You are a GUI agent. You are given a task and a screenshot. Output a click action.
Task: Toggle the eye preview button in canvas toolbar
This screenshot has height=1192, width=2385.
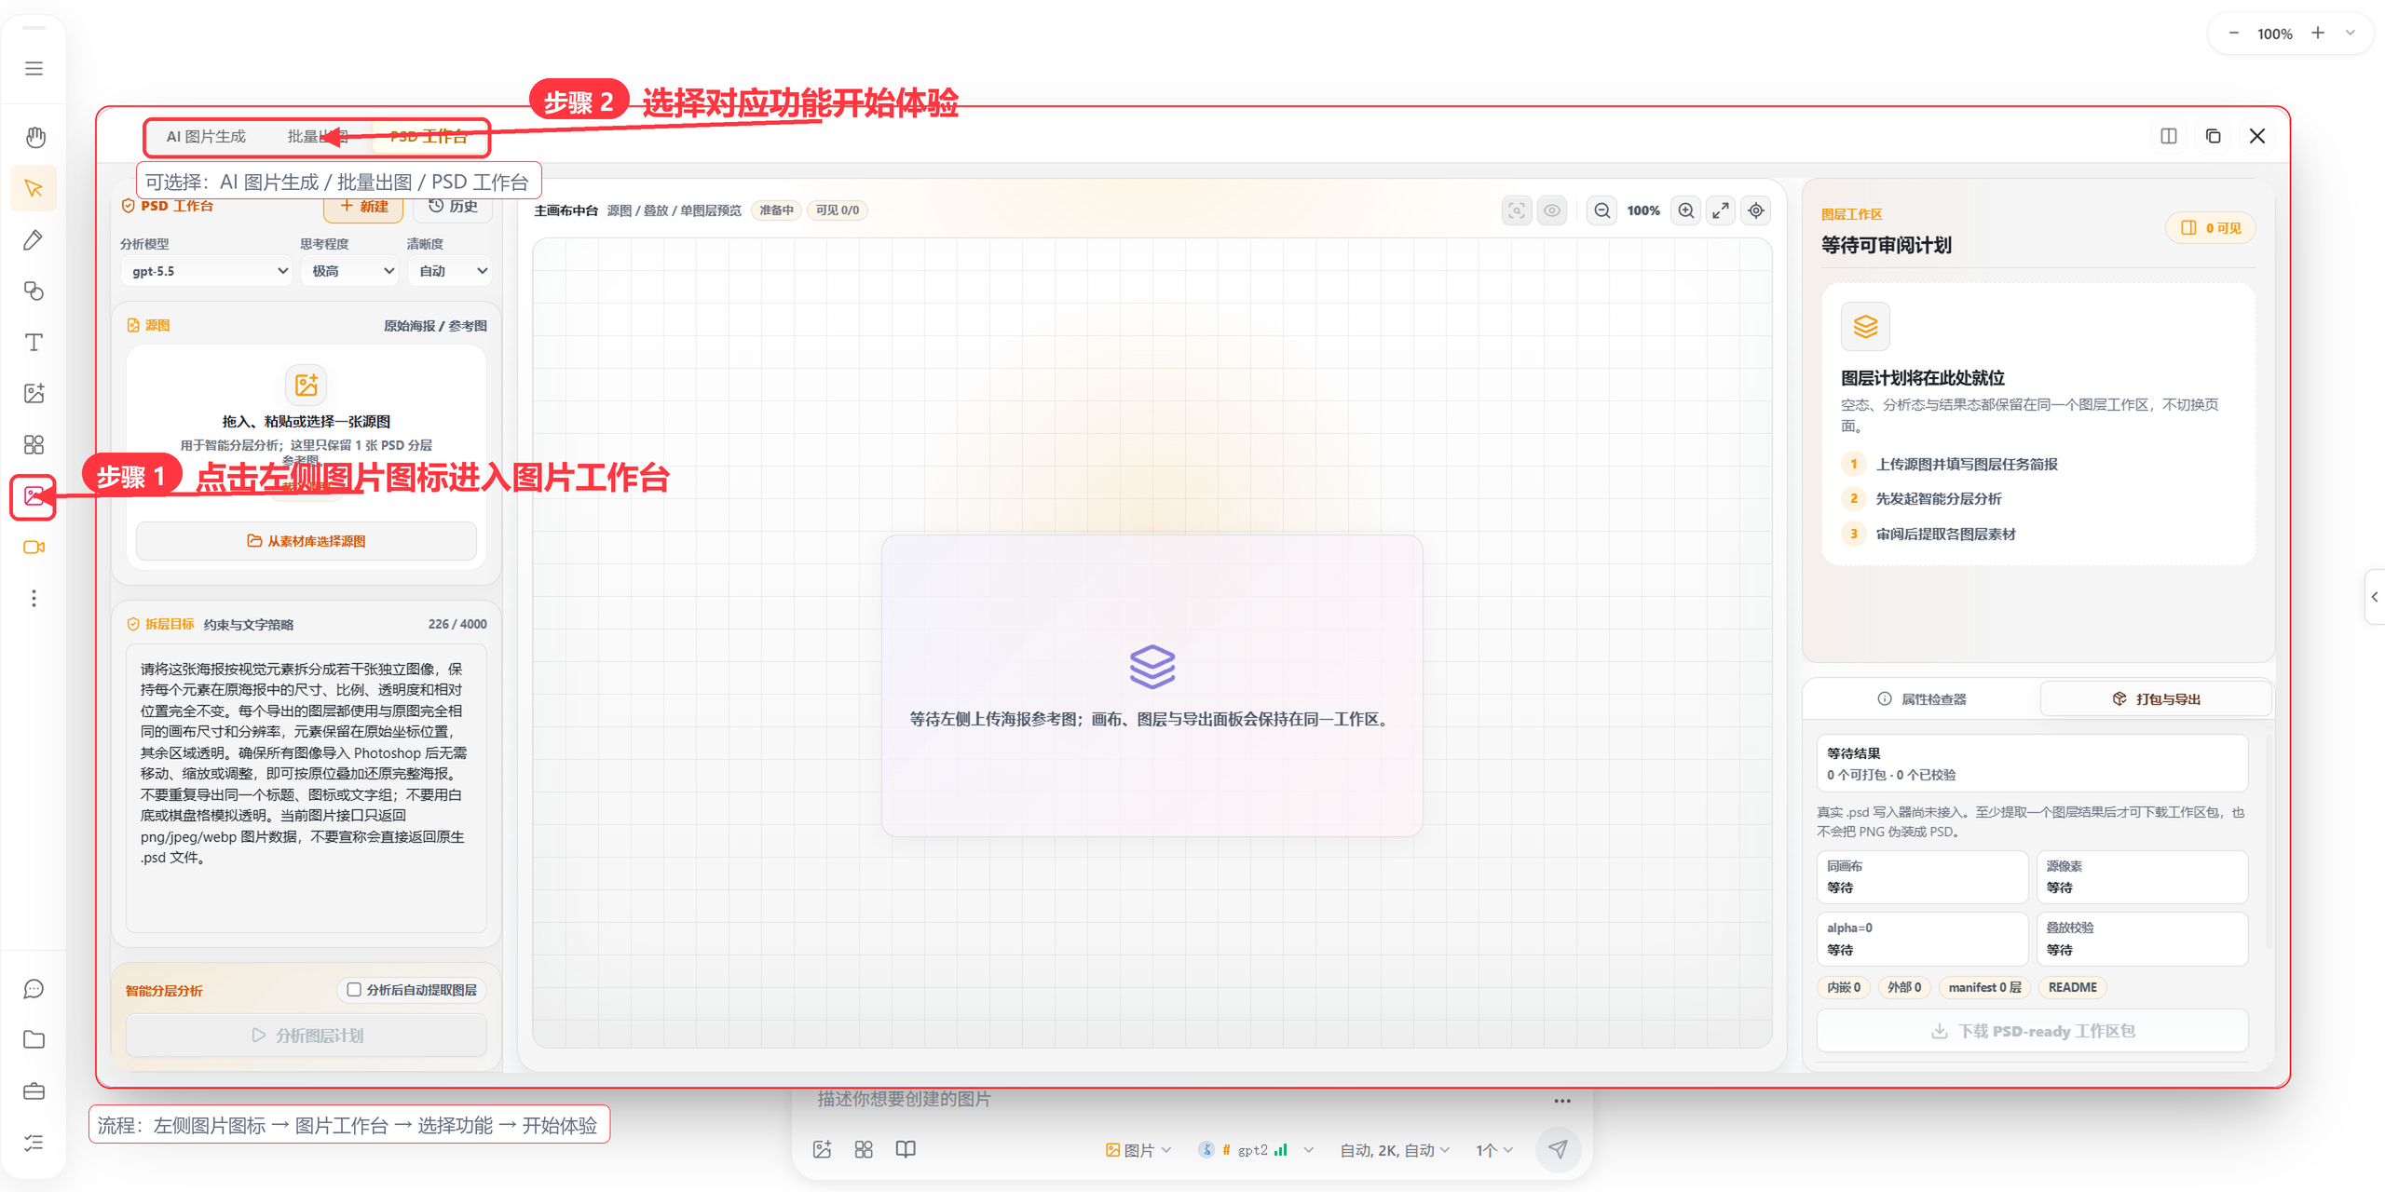coord(1552,210)
